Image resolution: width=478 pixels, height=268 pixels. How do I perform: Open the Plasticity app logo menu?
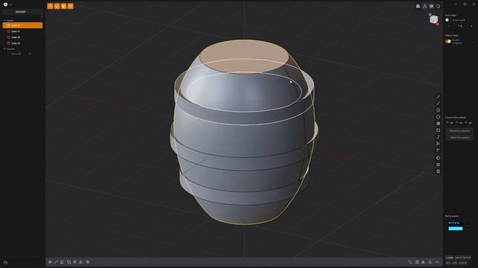(5, 4)
